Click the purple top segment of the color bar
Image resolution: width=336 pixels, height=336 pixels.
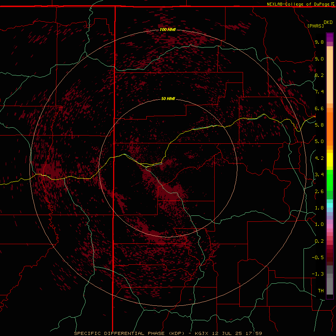click(x=330, y=37)
